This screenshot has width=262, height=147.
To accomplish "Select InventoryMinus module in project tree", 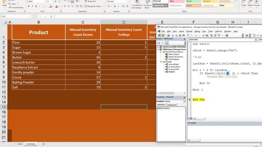I will pyautogui.click(x=173, y=67).
